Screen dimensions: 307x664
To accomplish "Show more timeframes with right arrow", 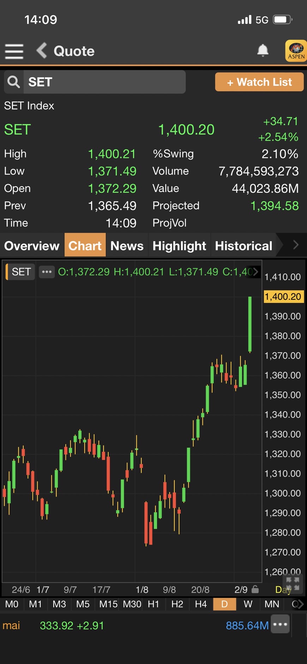I will 300,604.
